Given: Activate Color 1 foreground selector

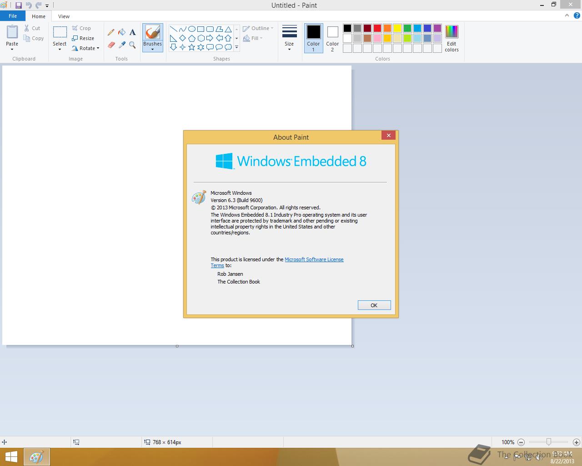Looking at the screenshot, I should coord(313,38).
